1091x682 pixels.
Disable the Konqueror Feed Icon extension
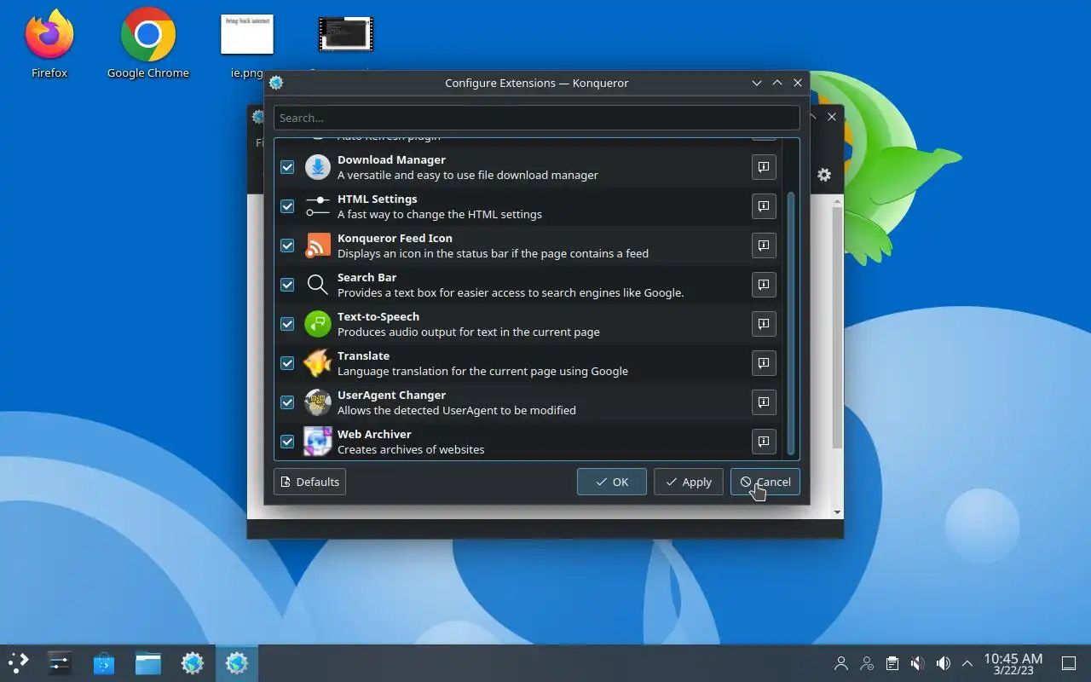287,246
